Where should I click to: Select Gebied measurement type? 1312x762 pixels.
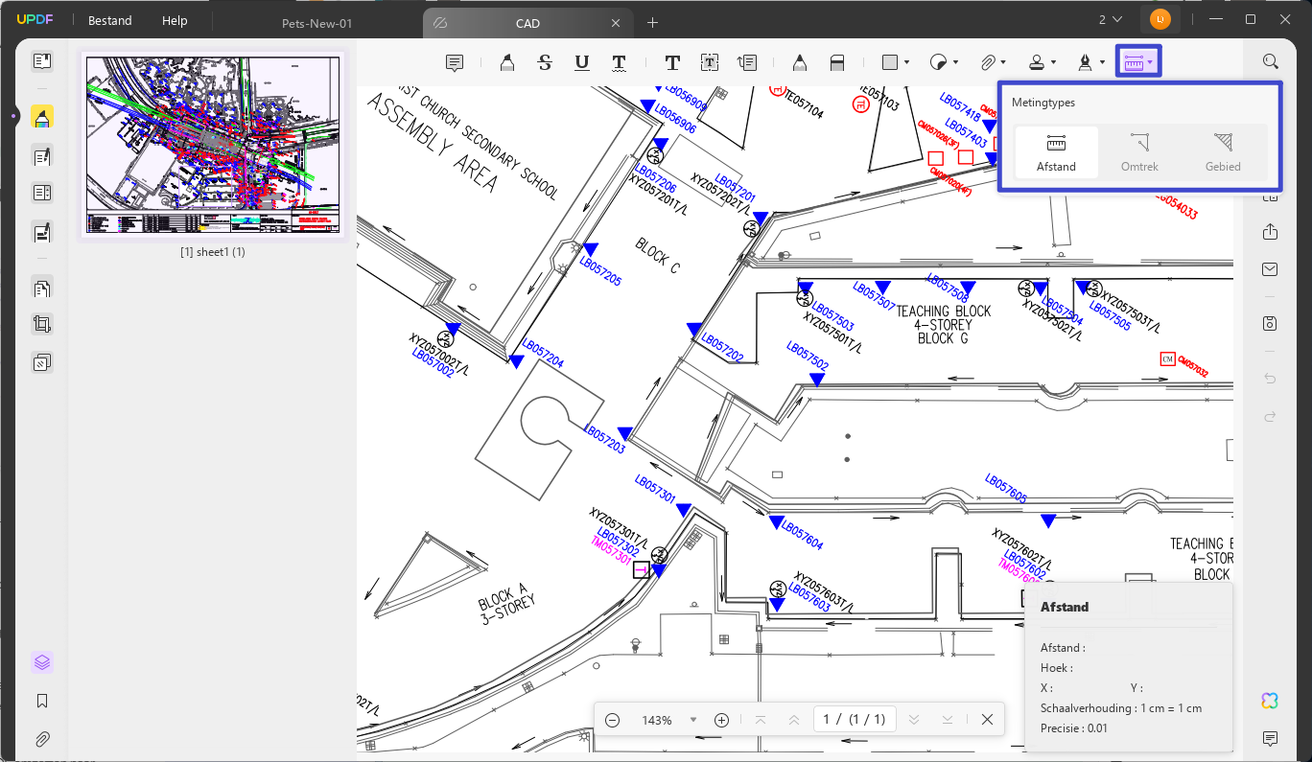1223,153
